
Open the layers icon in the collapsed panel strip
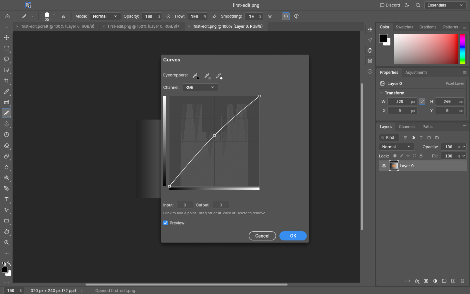pos(370,61)
